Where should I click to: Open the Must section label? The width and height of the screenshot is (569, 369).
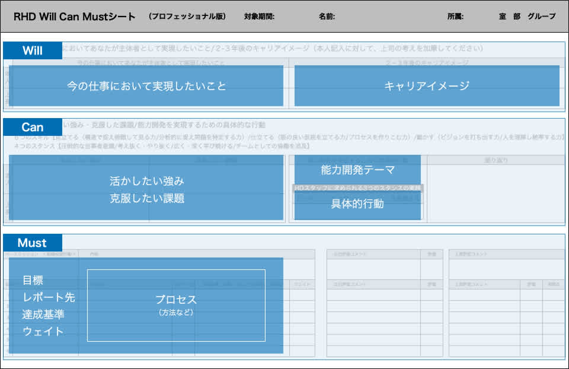(x=32, y=243)
